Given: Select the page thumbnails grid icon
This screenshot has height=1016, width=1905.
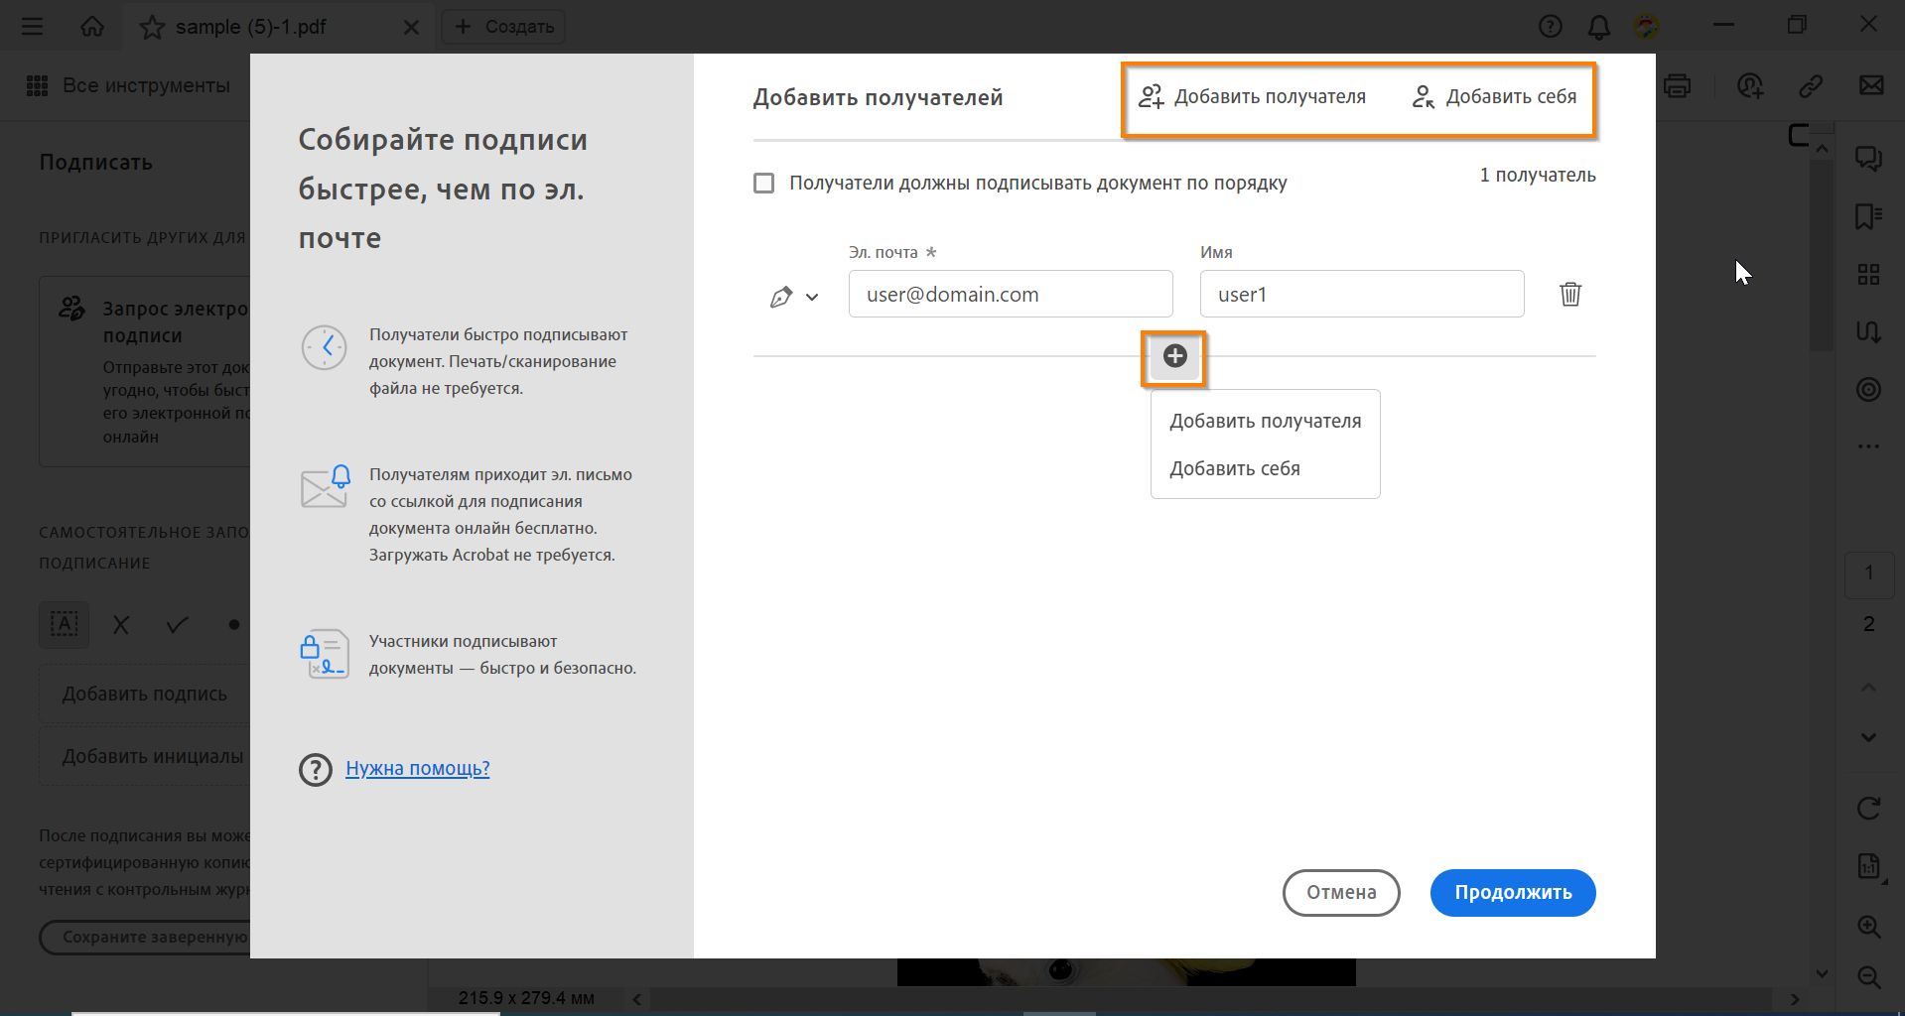Looking at the screenshot, I should pyautogui.click(x=1868, y=274).
